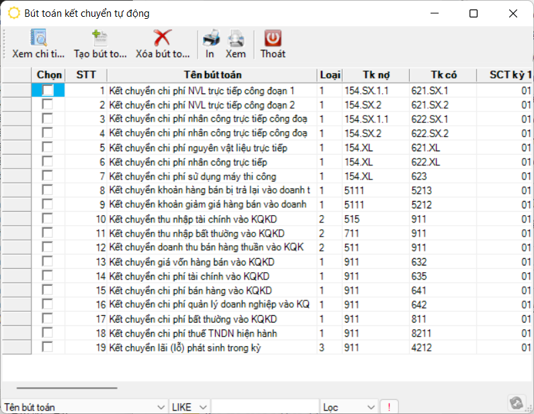Screen dimensions: 534x414
Task: Expand the Tên bút toán filter field dropdown
Action: tap(161, 407)
